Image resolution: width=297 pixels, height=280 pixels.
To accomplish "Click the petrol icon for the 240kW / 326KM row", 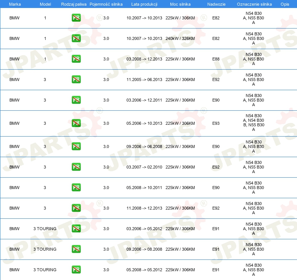I will pyautogui.click(x=76, y=38).
